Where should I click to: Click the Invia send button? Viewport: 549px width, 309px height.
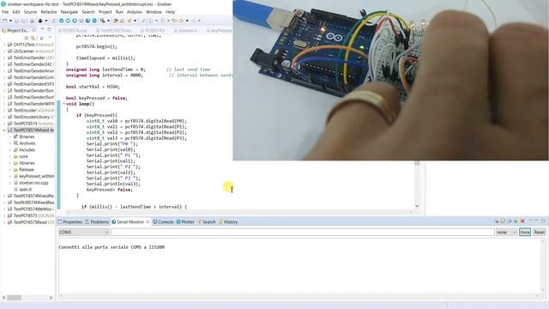(x=525, y=232)
